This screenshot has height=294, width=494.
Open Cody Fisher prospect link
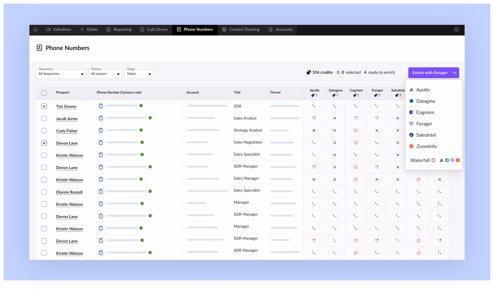pyautogui.click(x=67, y=131)
